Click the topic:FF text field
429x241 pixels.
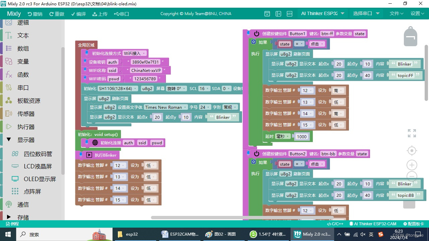406,76
